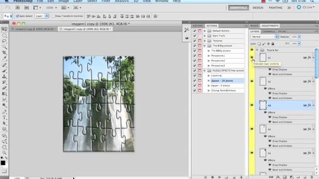Expand the Default Actions set
Viewport: 319px width, 179px height.
[205, 31]
